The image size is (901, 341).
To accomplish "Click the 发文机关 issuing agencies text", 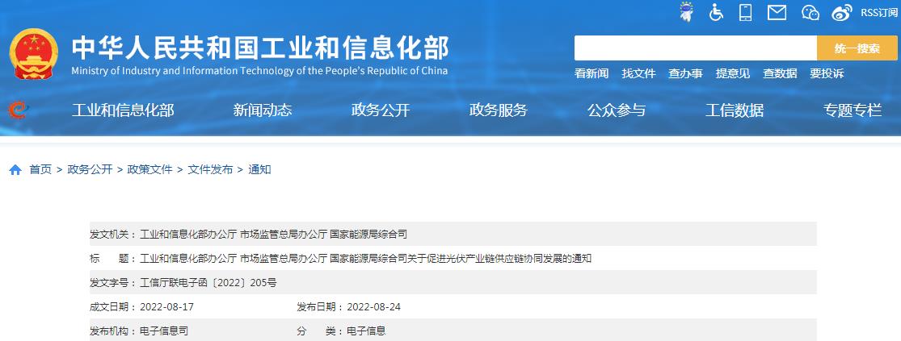I will [273, 235].
